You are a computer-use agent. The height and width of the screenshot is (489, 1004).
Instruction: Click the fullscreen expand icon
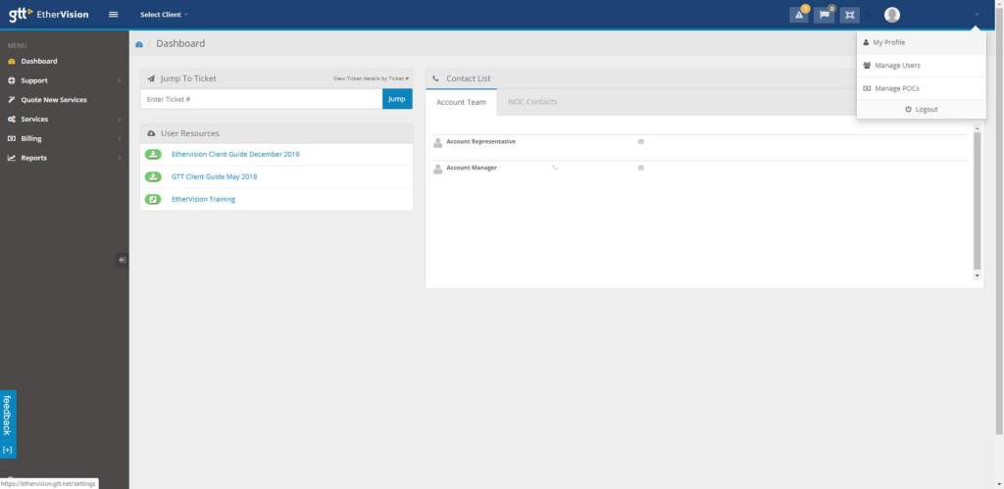(849, 15)
